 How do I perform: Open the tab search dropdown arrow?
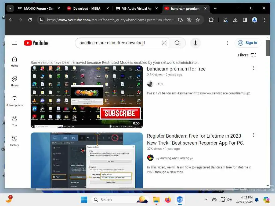10,8
